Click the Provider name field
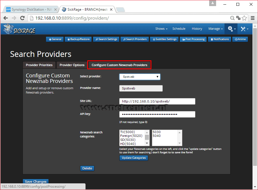 pos(141,88)
